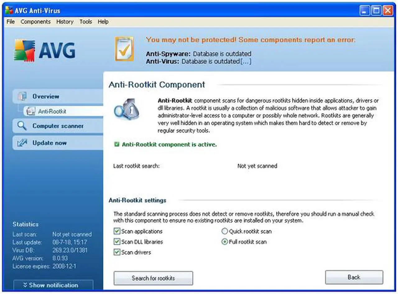Toggle the Scan applications checkbox

117,231
